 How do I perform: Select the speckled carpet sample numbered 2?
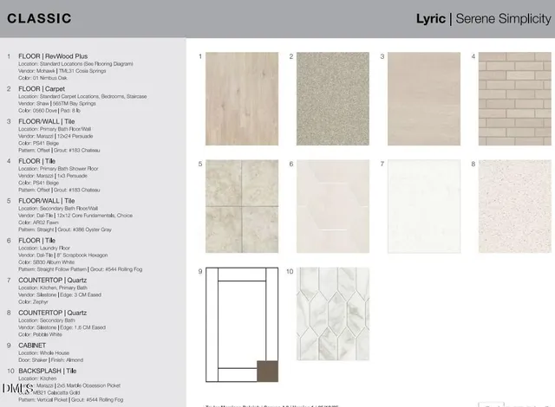[333, 99]
